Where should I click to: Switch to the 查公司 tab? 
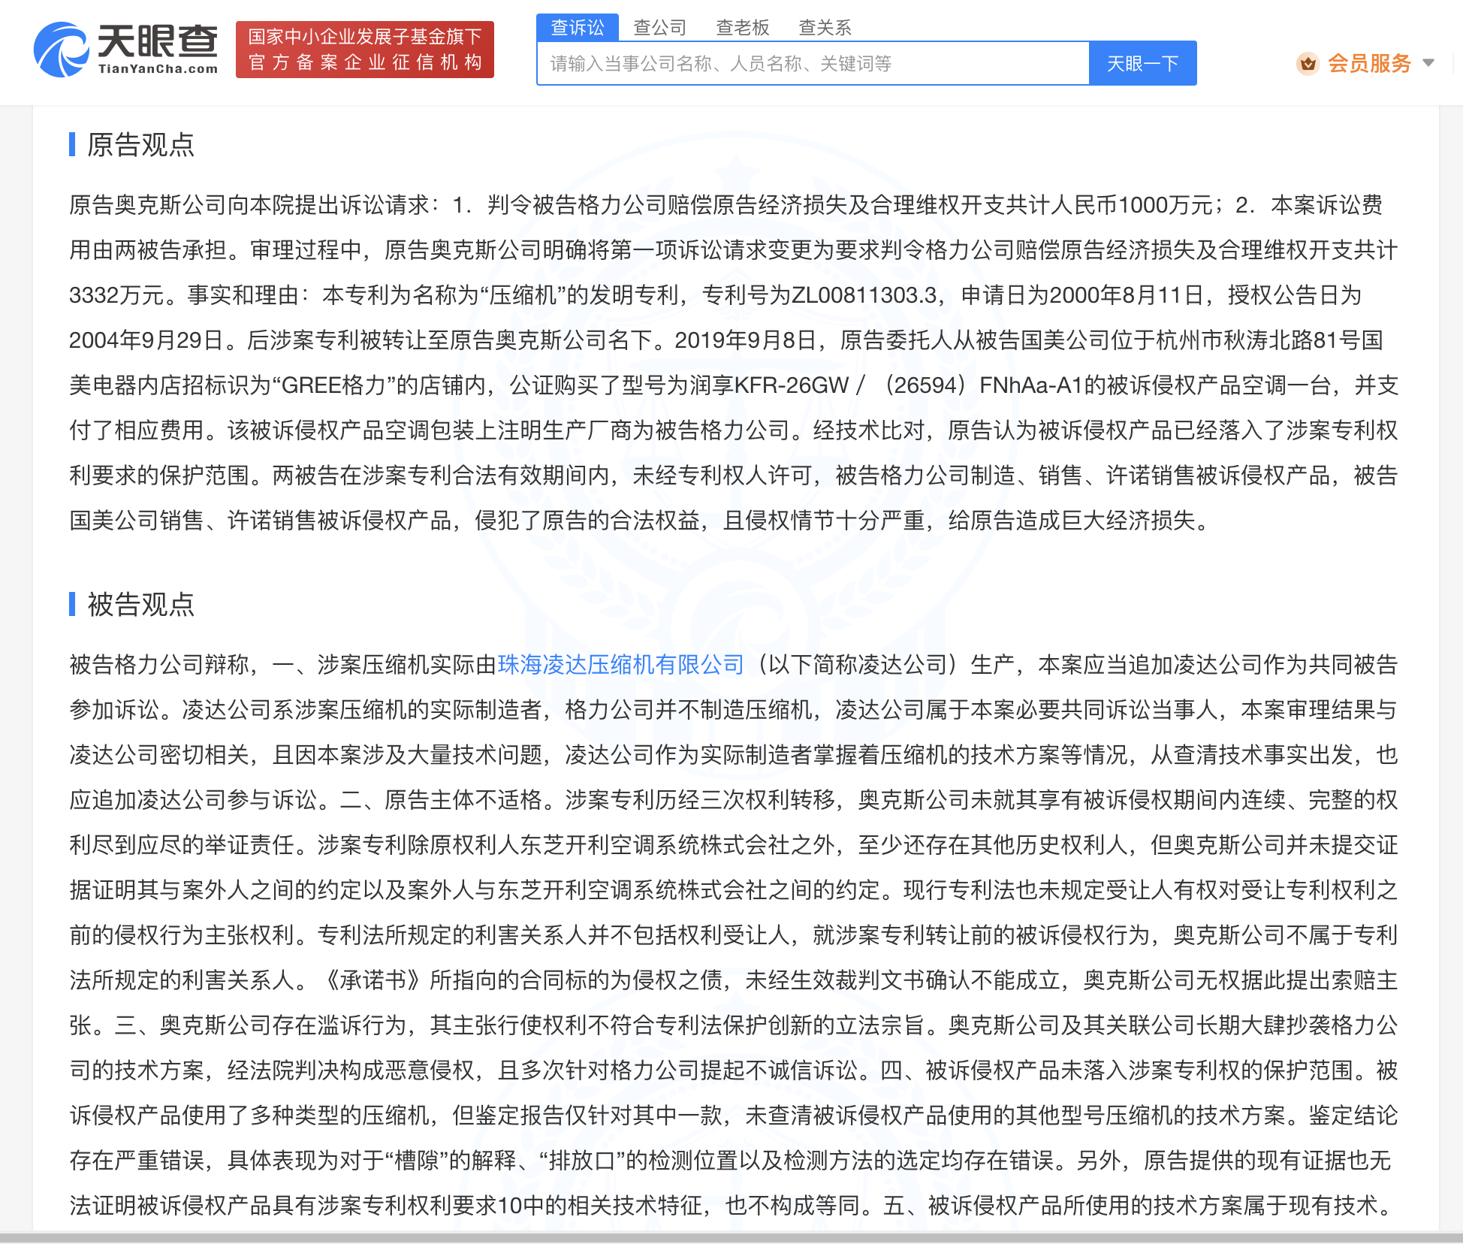coord(660,28)
